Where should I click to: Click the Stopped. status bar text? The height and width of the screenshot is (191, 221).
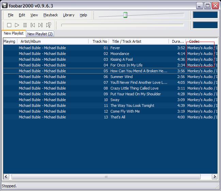[9, 186]
